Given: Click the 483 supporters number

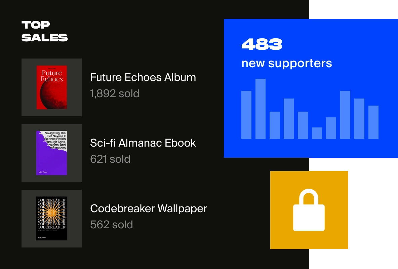Looking at the screenshot, I should coord(262,44).
